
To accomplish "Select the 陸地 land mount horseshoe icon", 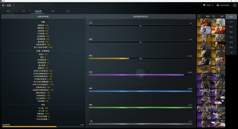I will pos(200,16).
